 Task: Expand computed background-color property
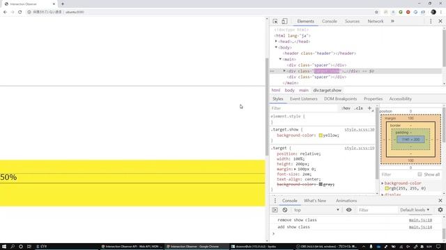pyautogui.click(x=383, y=183)
